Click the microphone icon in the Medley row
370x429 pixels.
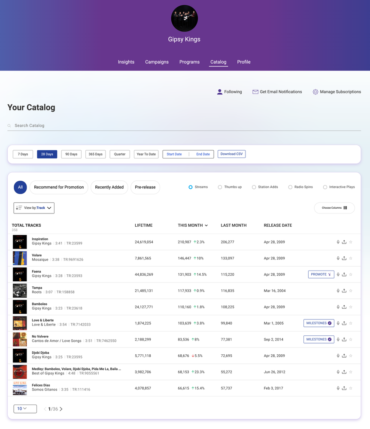[x=338, y=372]
